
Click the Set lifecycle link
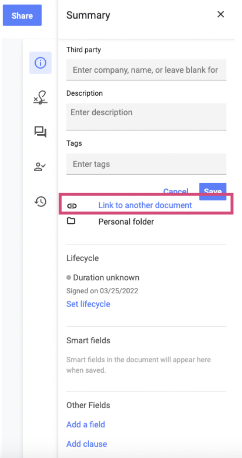pyautogui.click(x=88, y=304)
